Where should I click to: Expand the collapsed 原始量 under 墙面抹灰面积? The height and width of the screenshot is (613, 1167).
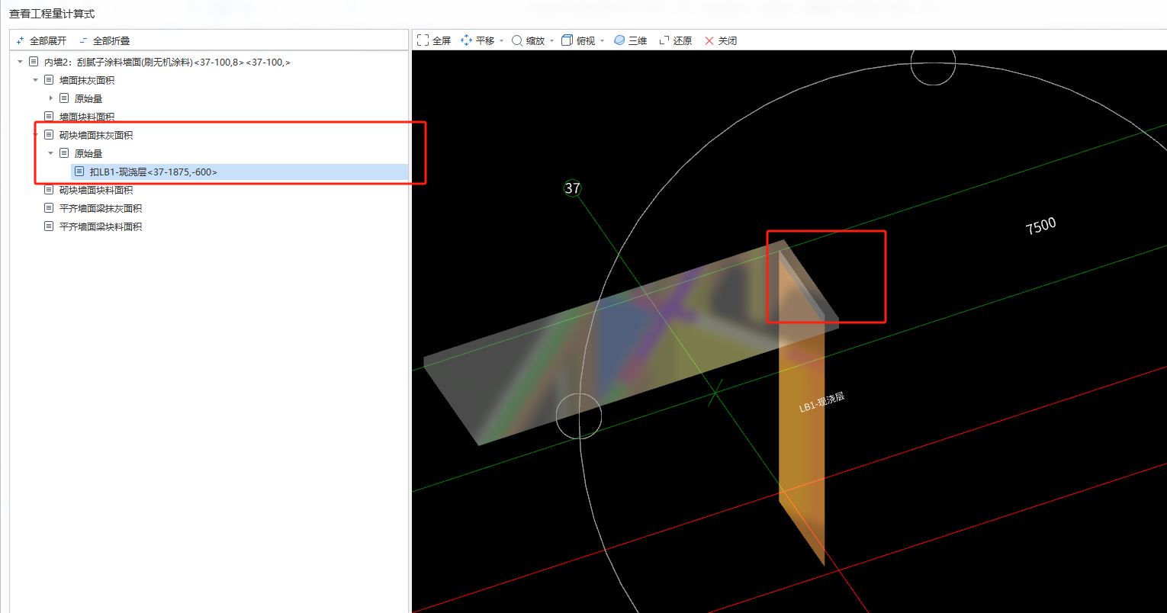click(x=51, y=98)
